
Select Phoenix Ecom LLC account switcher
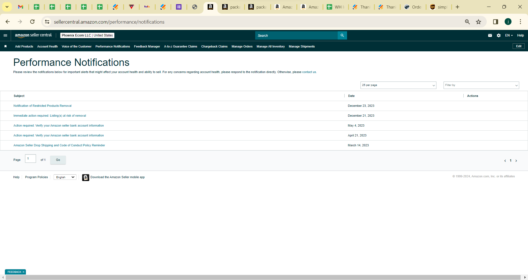(x=87, y=35)
